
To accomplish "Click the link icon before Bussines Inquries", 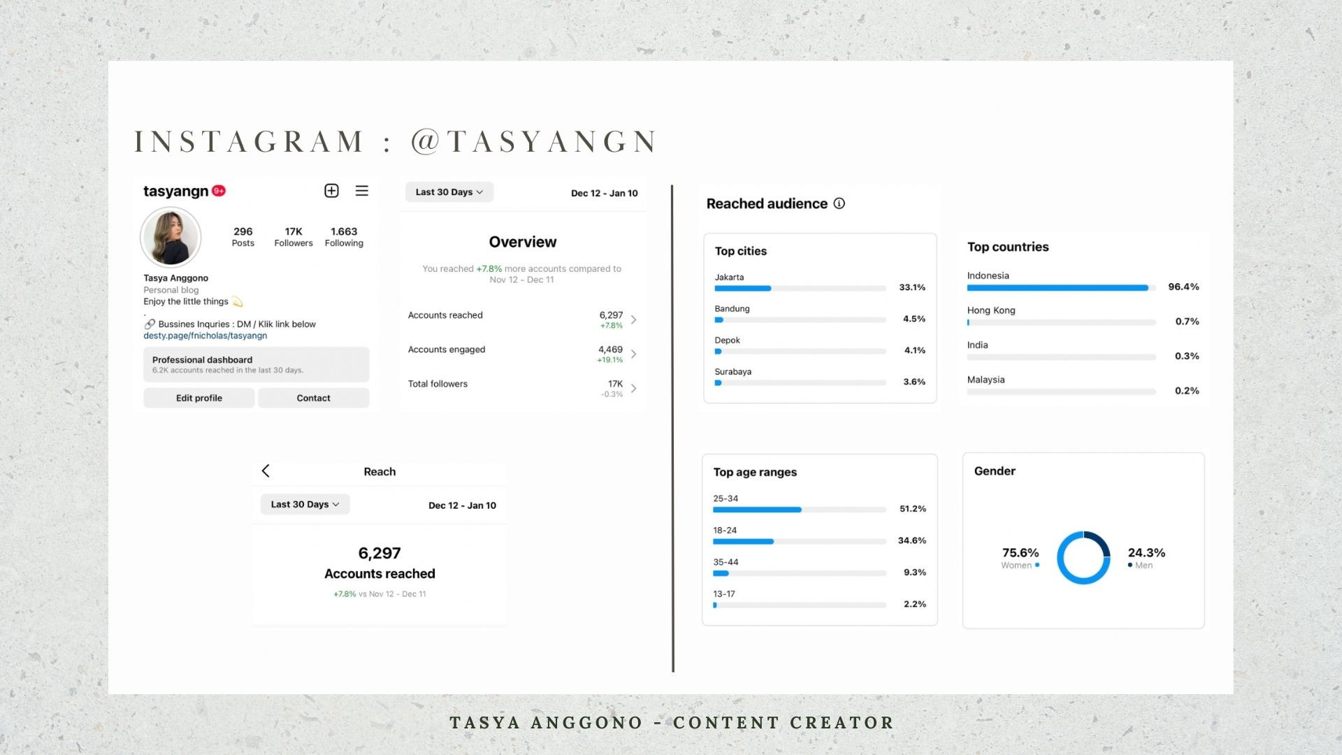I will click(x=149, y=324).
